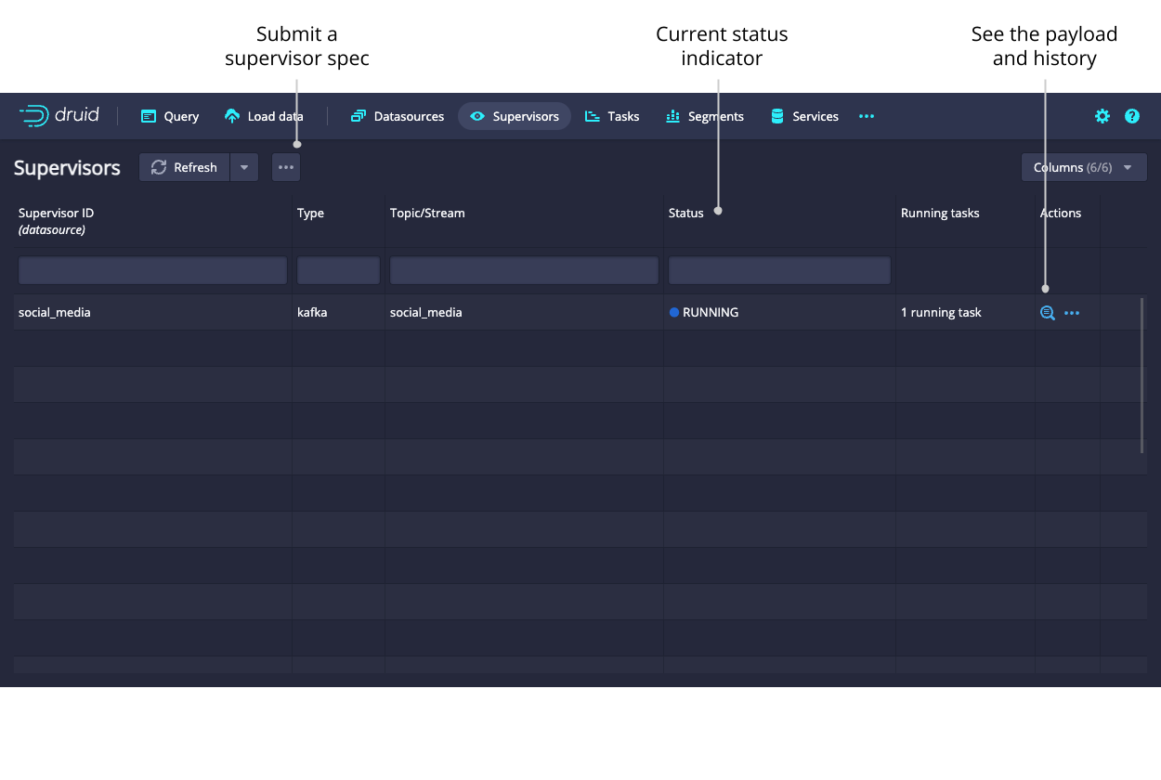This screenshot has width=1161, height=780.
Task: Open the settings gear icon
Action: (x=1102, y=116)
